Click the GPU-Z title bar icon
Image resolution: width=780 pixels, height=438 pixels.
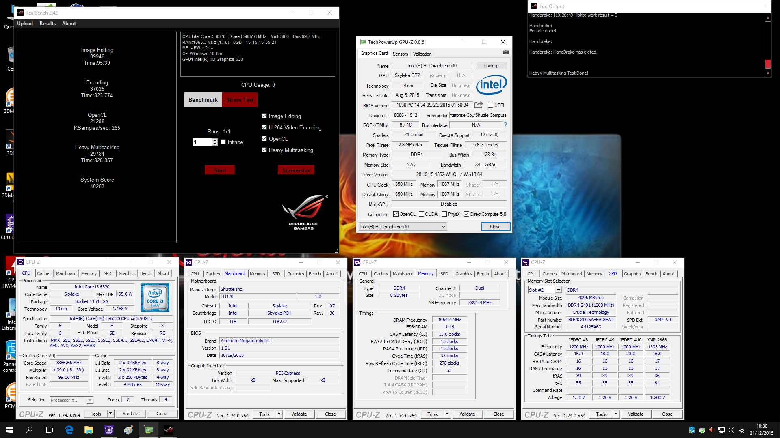point(363,42)
